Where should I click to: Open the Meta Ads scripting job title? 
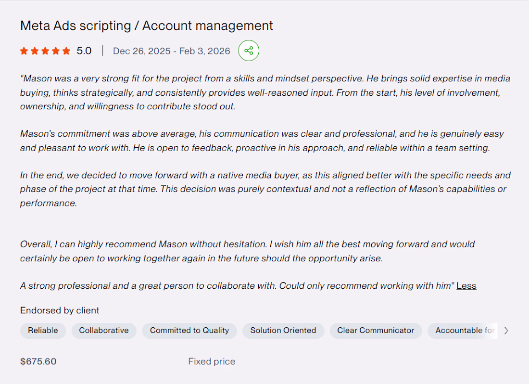tap(146, 26)
